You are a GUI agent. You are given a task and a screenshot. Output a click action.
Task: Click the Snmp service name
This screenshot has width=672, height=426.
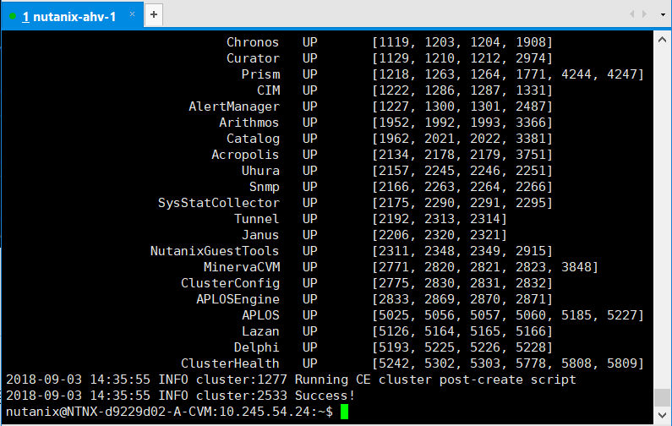pos(265,187)
